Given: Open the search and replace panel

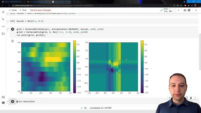Looking at the screenshot, I should pos(3,19).
